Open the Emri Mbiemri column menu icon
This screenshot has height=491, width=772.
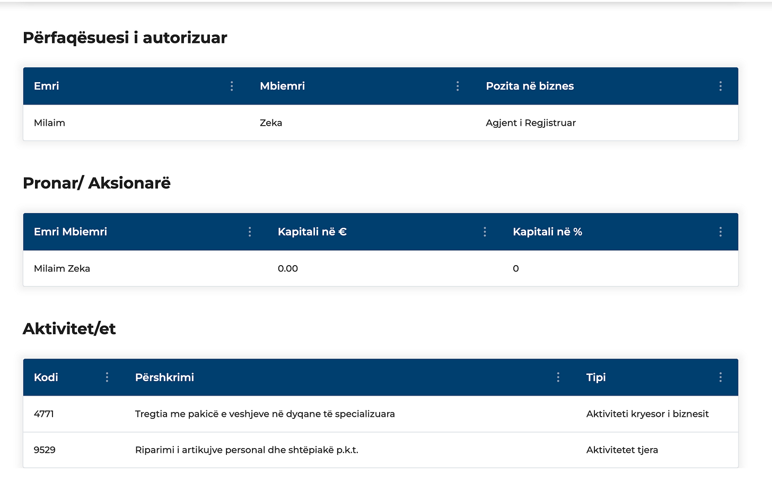(x=250, y=232)
